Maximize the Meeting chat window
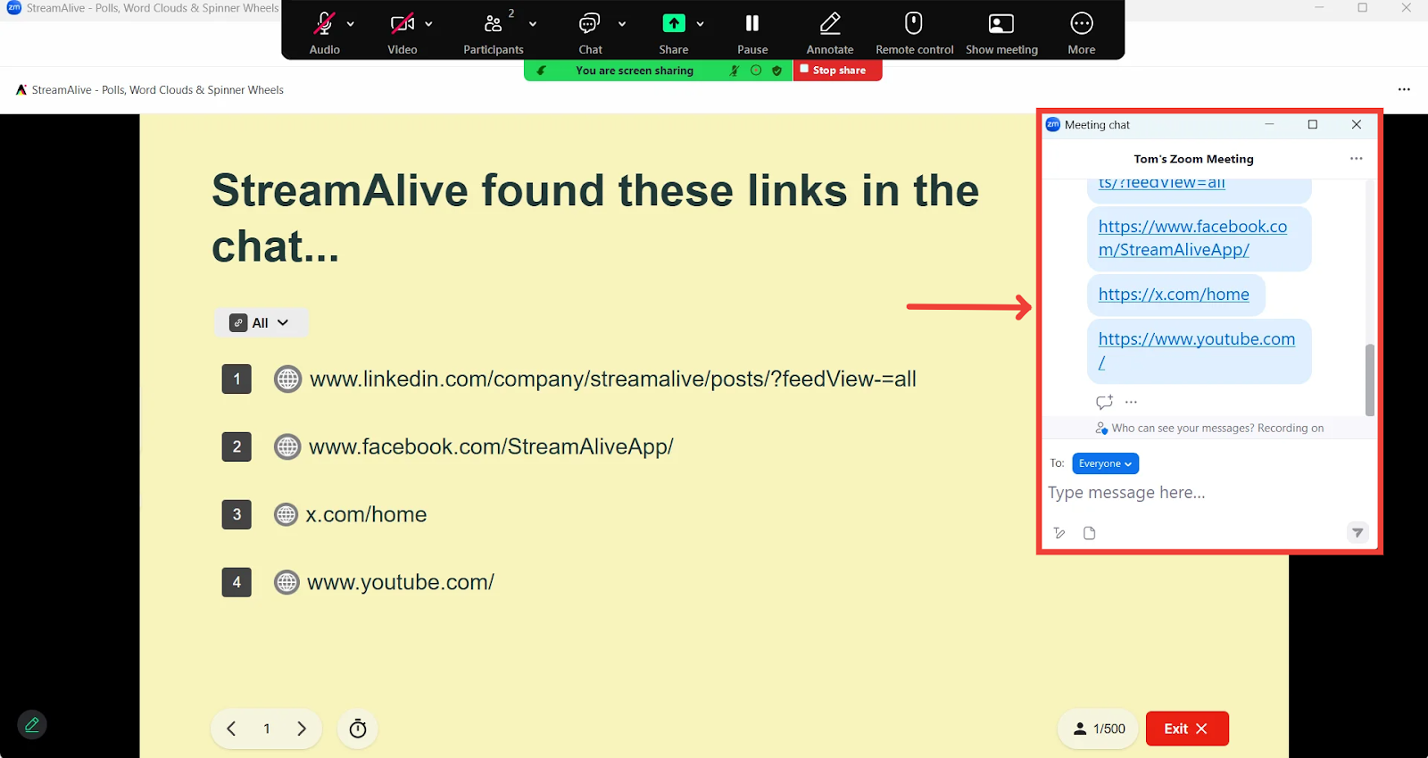The width and height of the screenshot is (1428, 758). 1312,124
